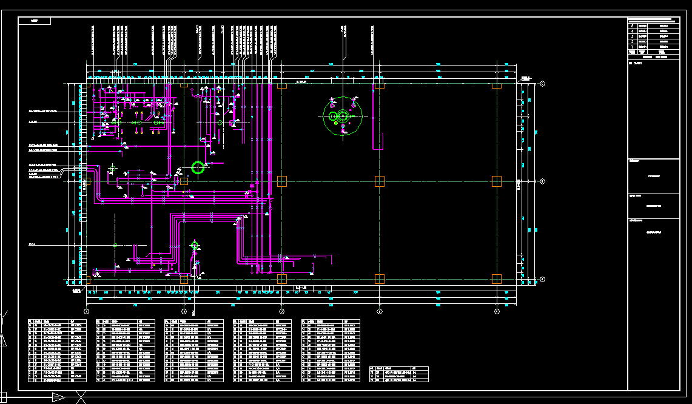The height and width of the screenshot is (404, 692).
Task: Click the bottom-right grid bubble on the right side
Action: [x=543, y=279]
